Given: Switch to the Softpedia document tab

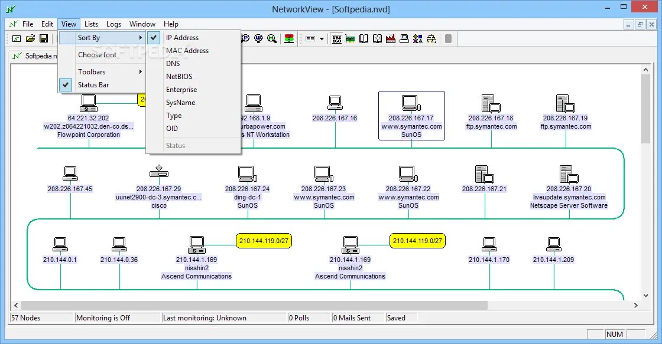Looking at the screenshot, I should click(x=34, y=55).
